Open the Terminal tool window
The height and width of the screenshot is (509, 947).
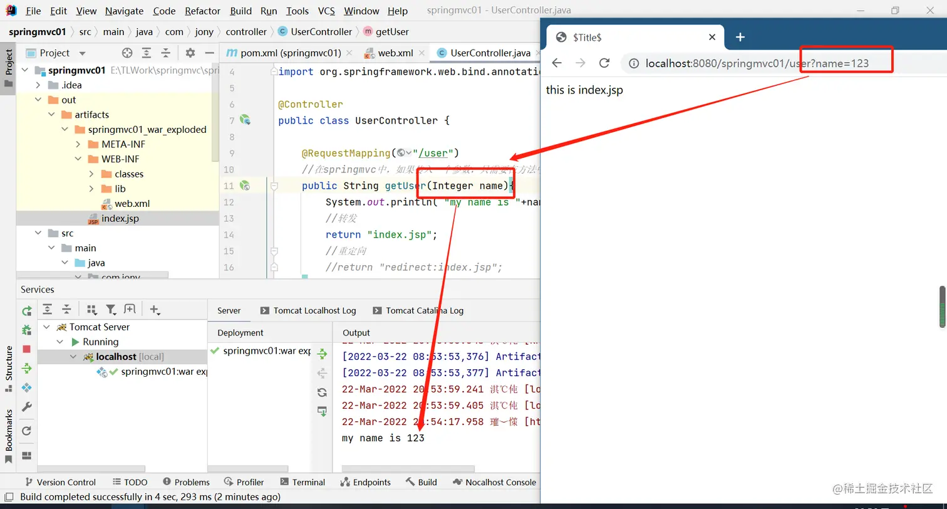click(x=303, y=482)
